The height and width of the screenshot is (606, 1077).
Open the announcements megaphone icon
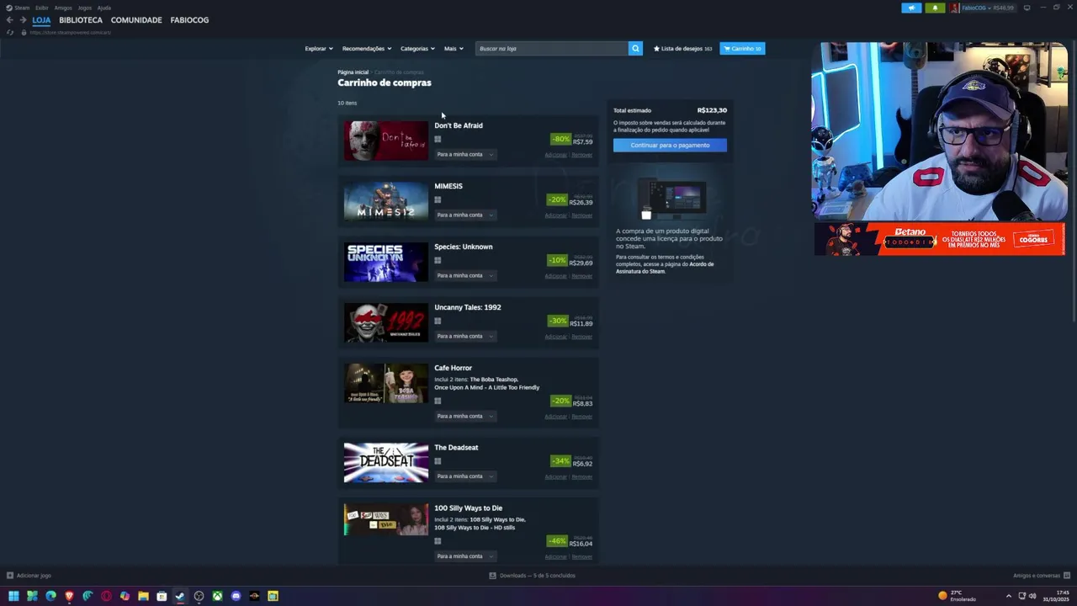(911, 8)
